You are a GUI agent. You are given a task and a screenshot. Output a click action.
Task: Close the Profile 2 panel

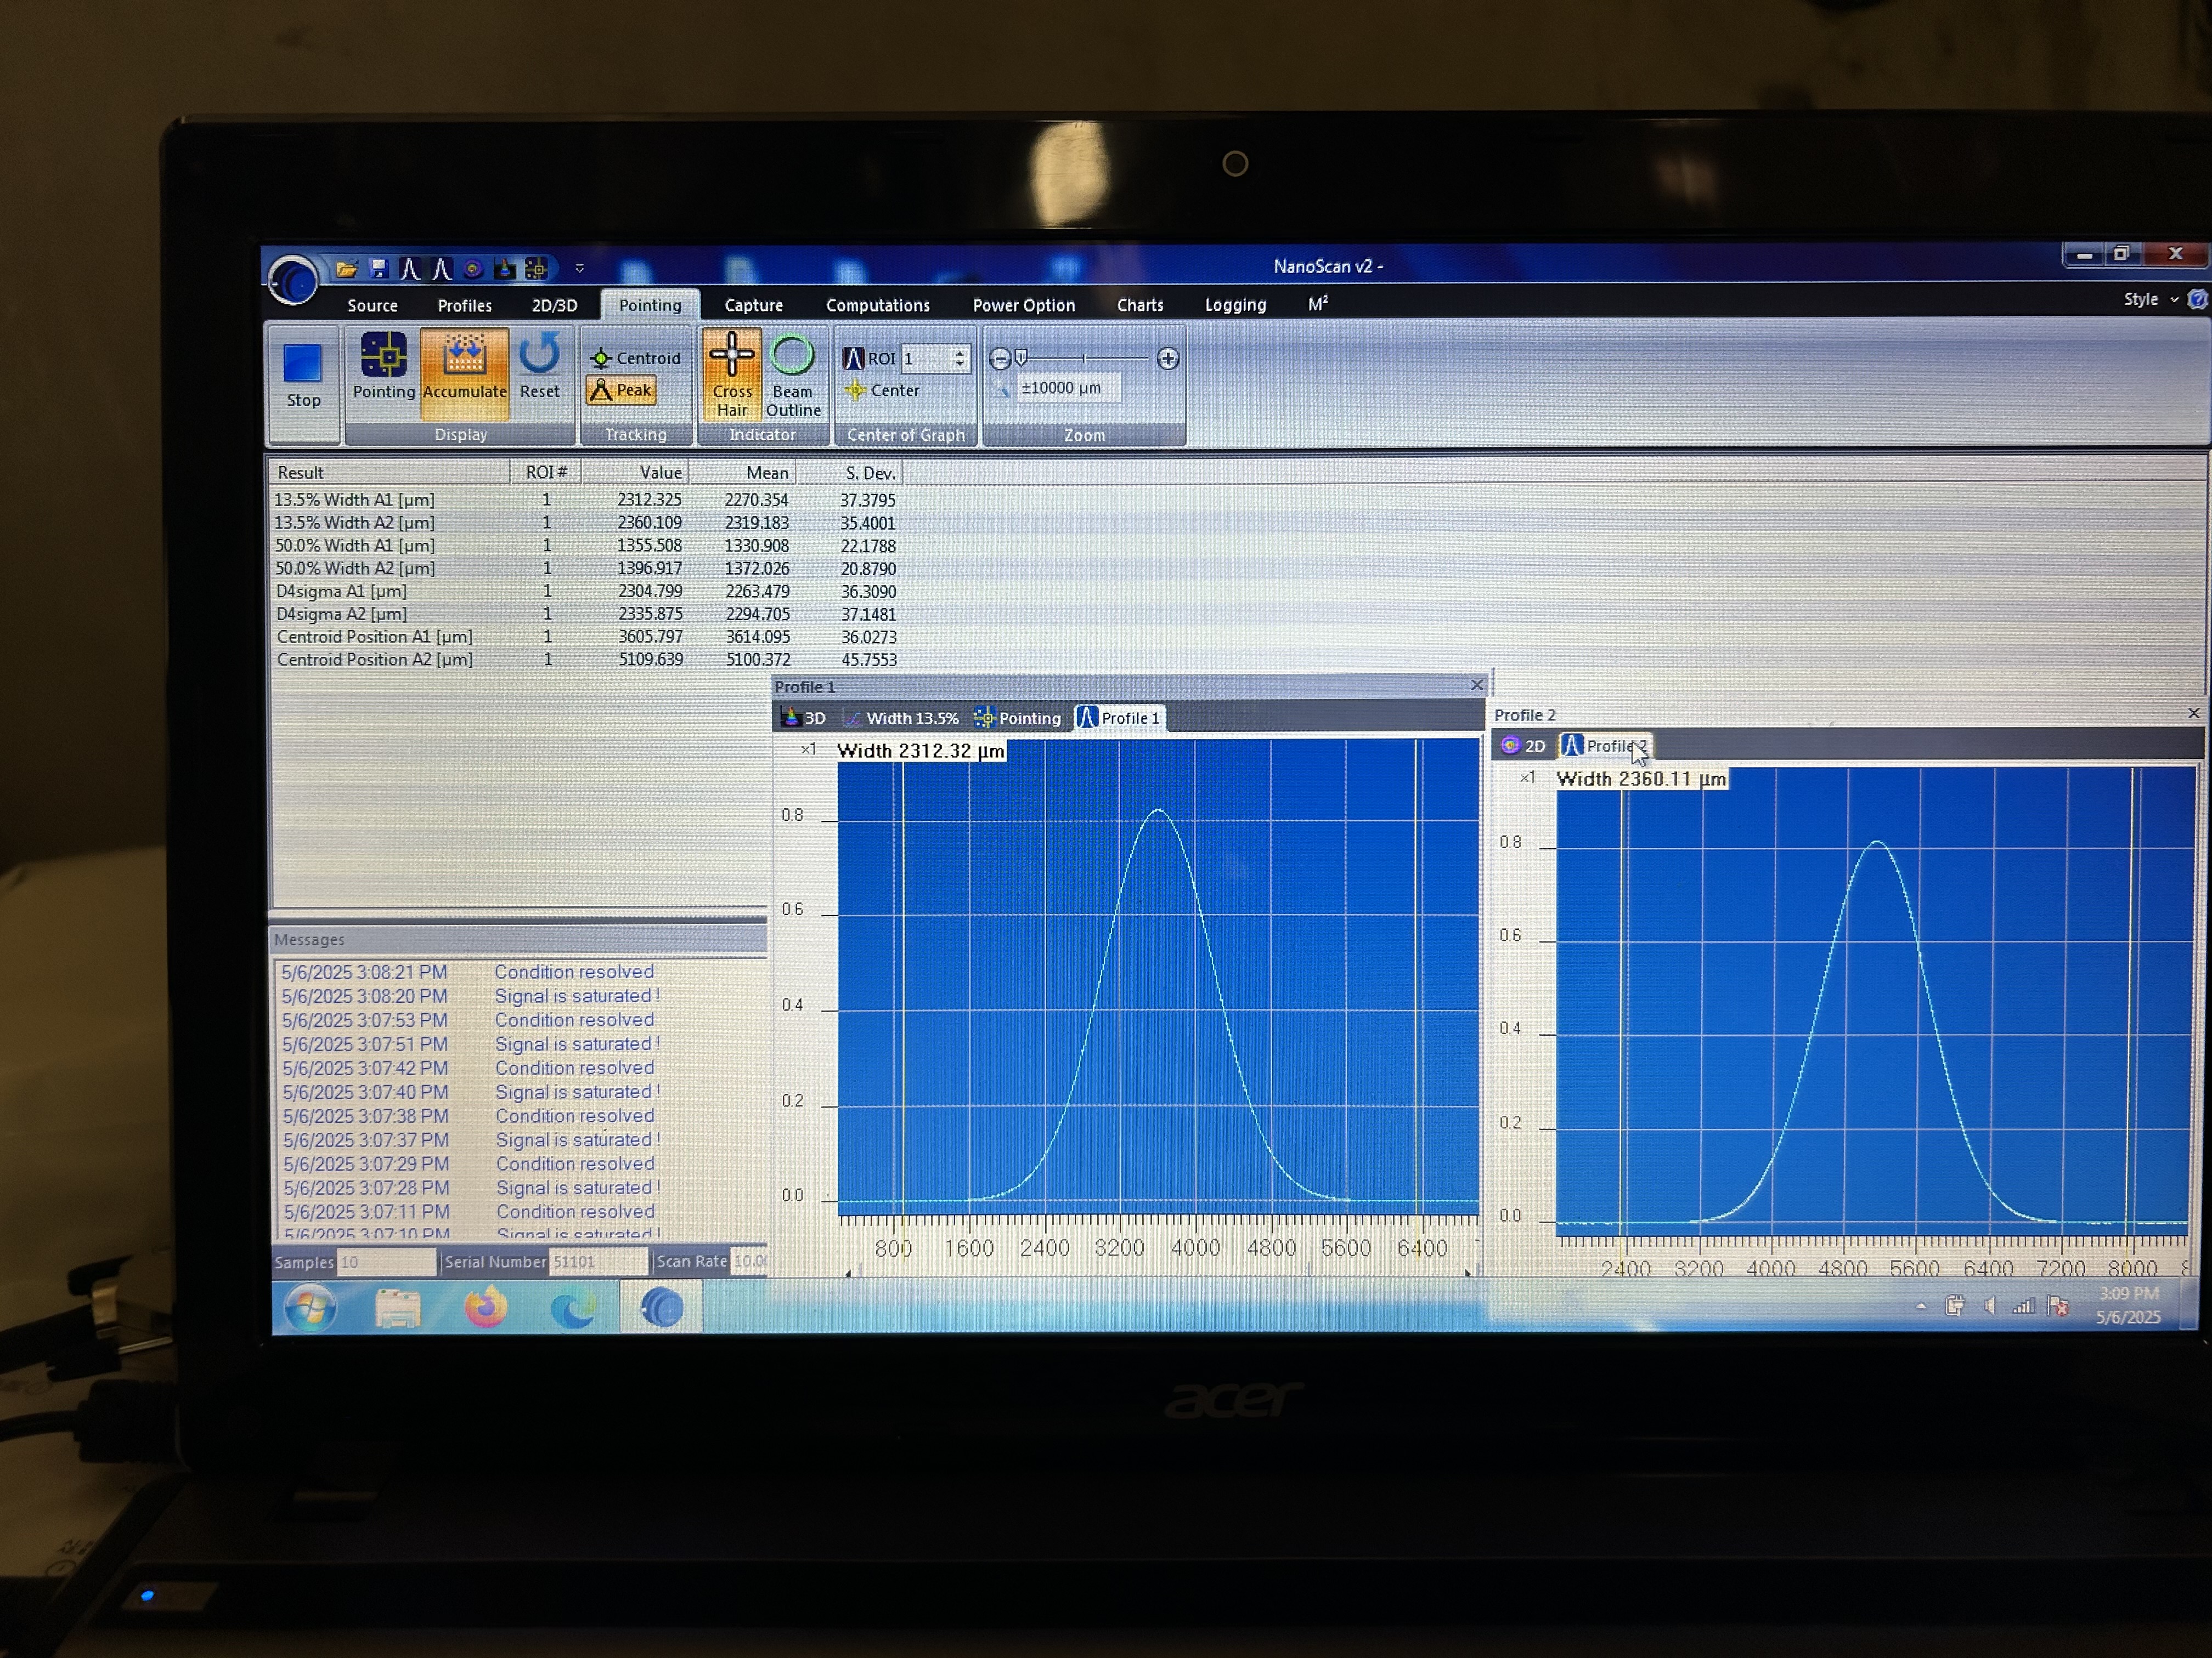pyautogui.click(x=2194, y=713)
